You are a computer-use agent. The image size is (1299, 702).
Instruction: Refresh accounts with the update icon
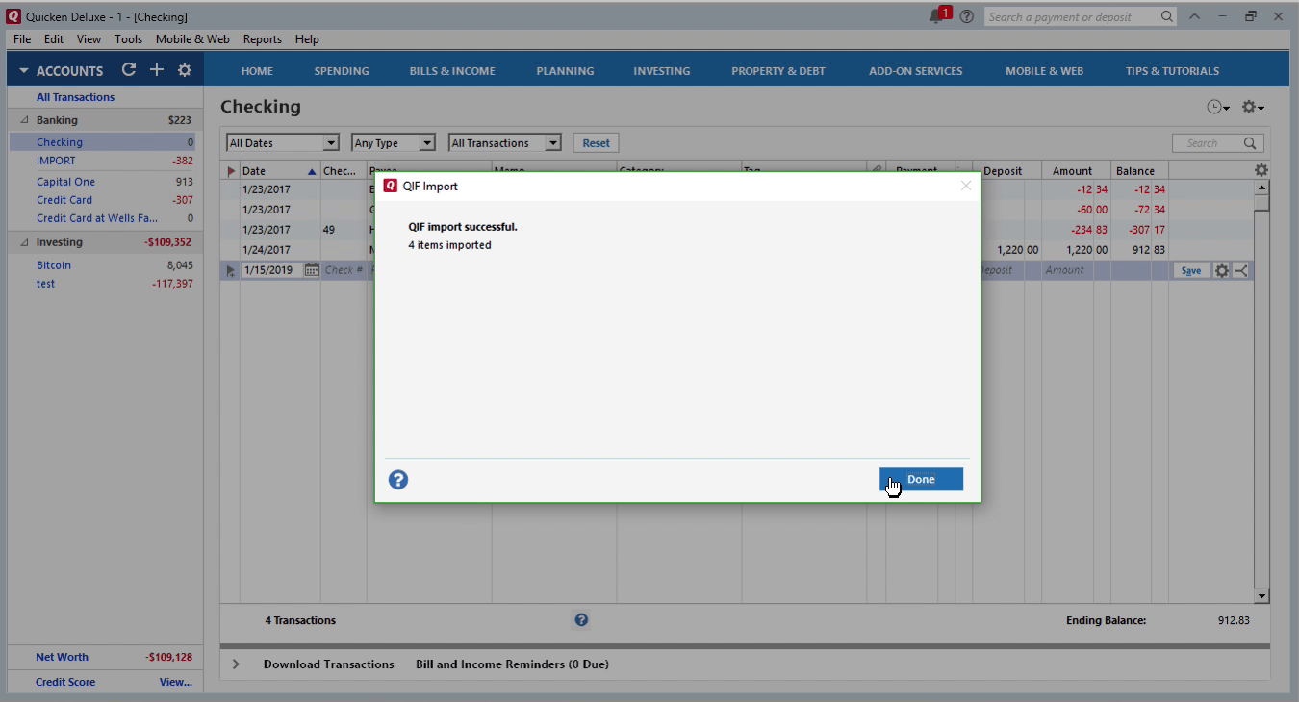(129, 70)
